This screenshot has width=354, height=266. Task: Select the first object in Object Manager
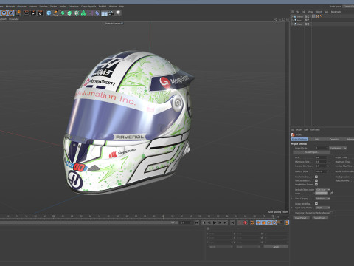click(x=300, y=16)
